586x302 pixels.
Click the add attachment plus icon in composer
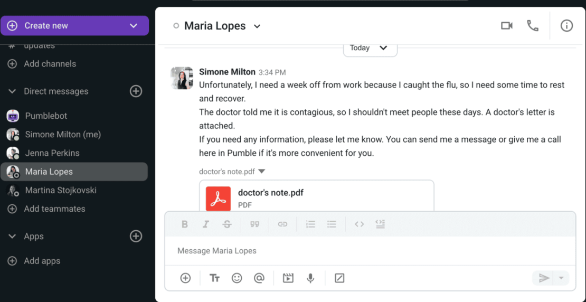click(185, 278)
